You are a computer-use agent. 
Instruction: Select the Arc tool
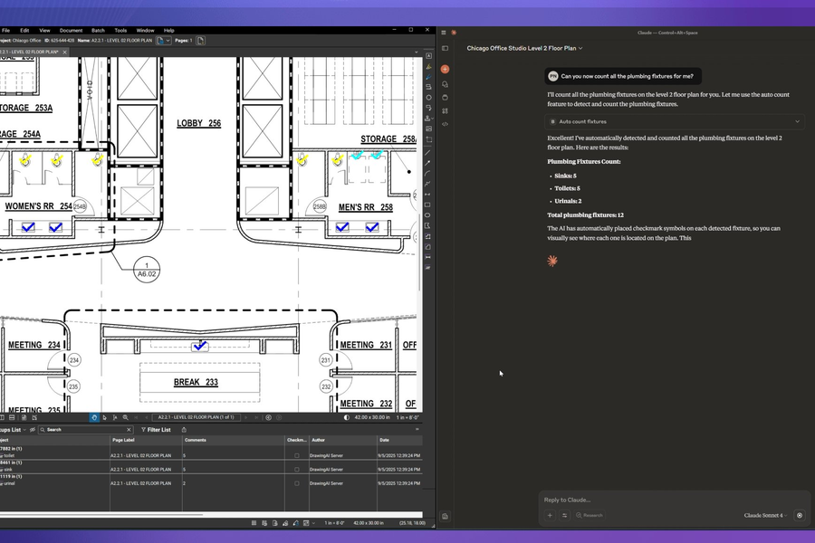pyautogui.click(x=427, y=174)
